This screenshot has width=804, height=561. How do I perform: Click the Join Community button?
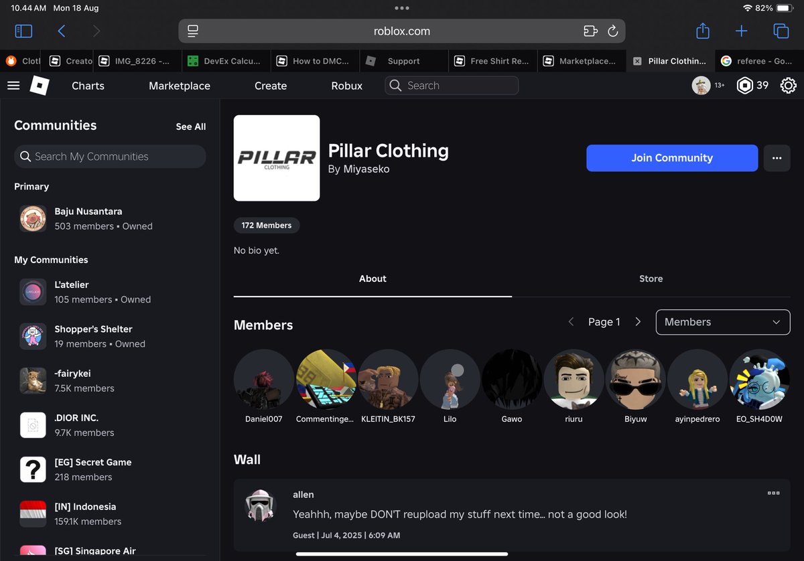672,158
